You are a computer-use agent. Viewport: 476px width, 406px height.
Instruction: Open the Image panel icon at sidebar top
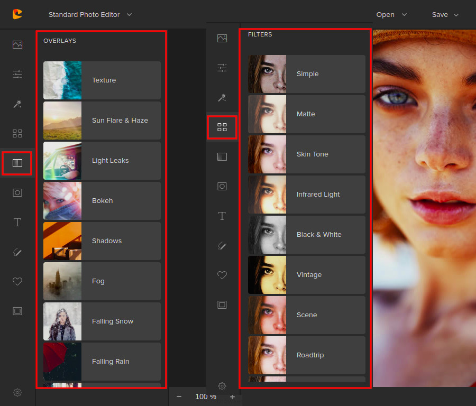[17, 44]
